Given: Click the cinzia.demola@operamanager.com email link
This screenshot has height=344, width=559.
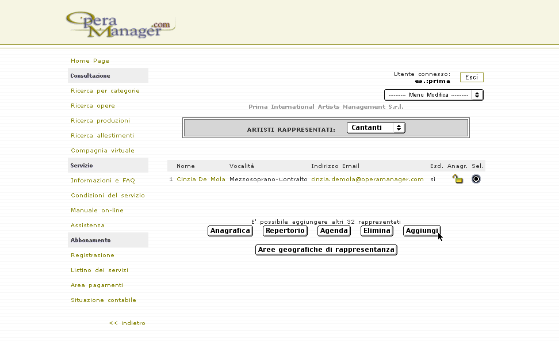Looking at the screenshot, I should (367, 179).
